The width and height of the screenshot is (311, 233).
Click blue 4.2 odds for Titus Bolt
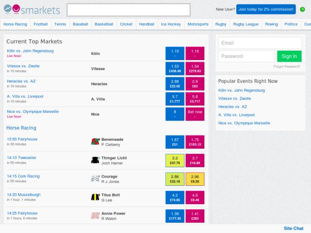click(x=175, y=197)
